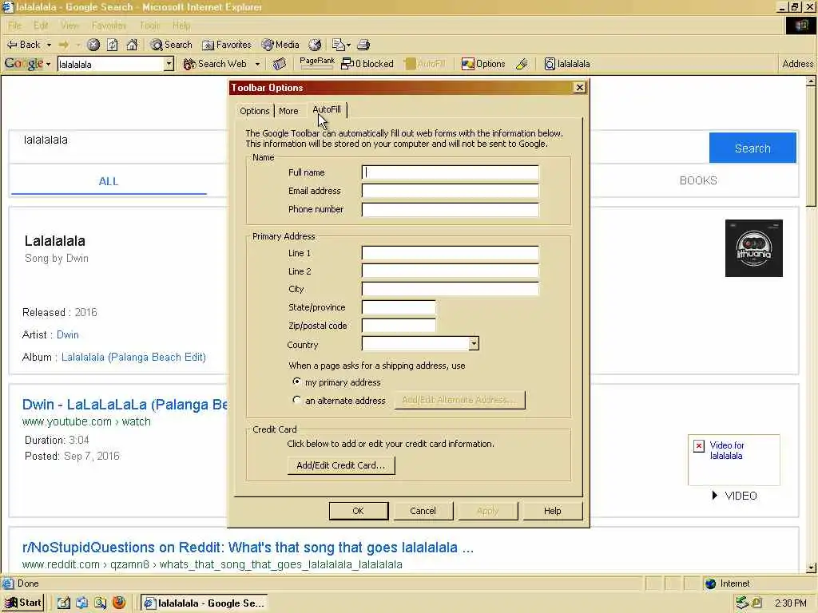Click the Internet zone status icon
818x613 pixels.
pyautogui.click(x=710, y=583)
